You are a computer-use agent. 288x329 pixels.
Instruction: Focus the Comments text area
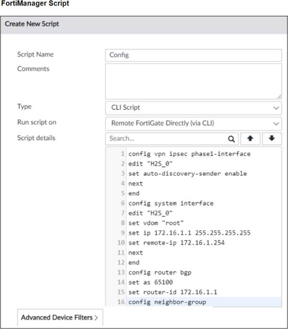click(x=193, y=81)
